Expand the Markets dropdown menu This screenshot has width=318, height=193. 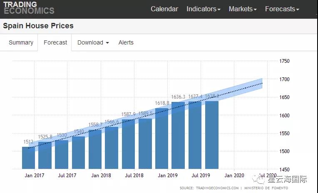click(x=243, y=9)
